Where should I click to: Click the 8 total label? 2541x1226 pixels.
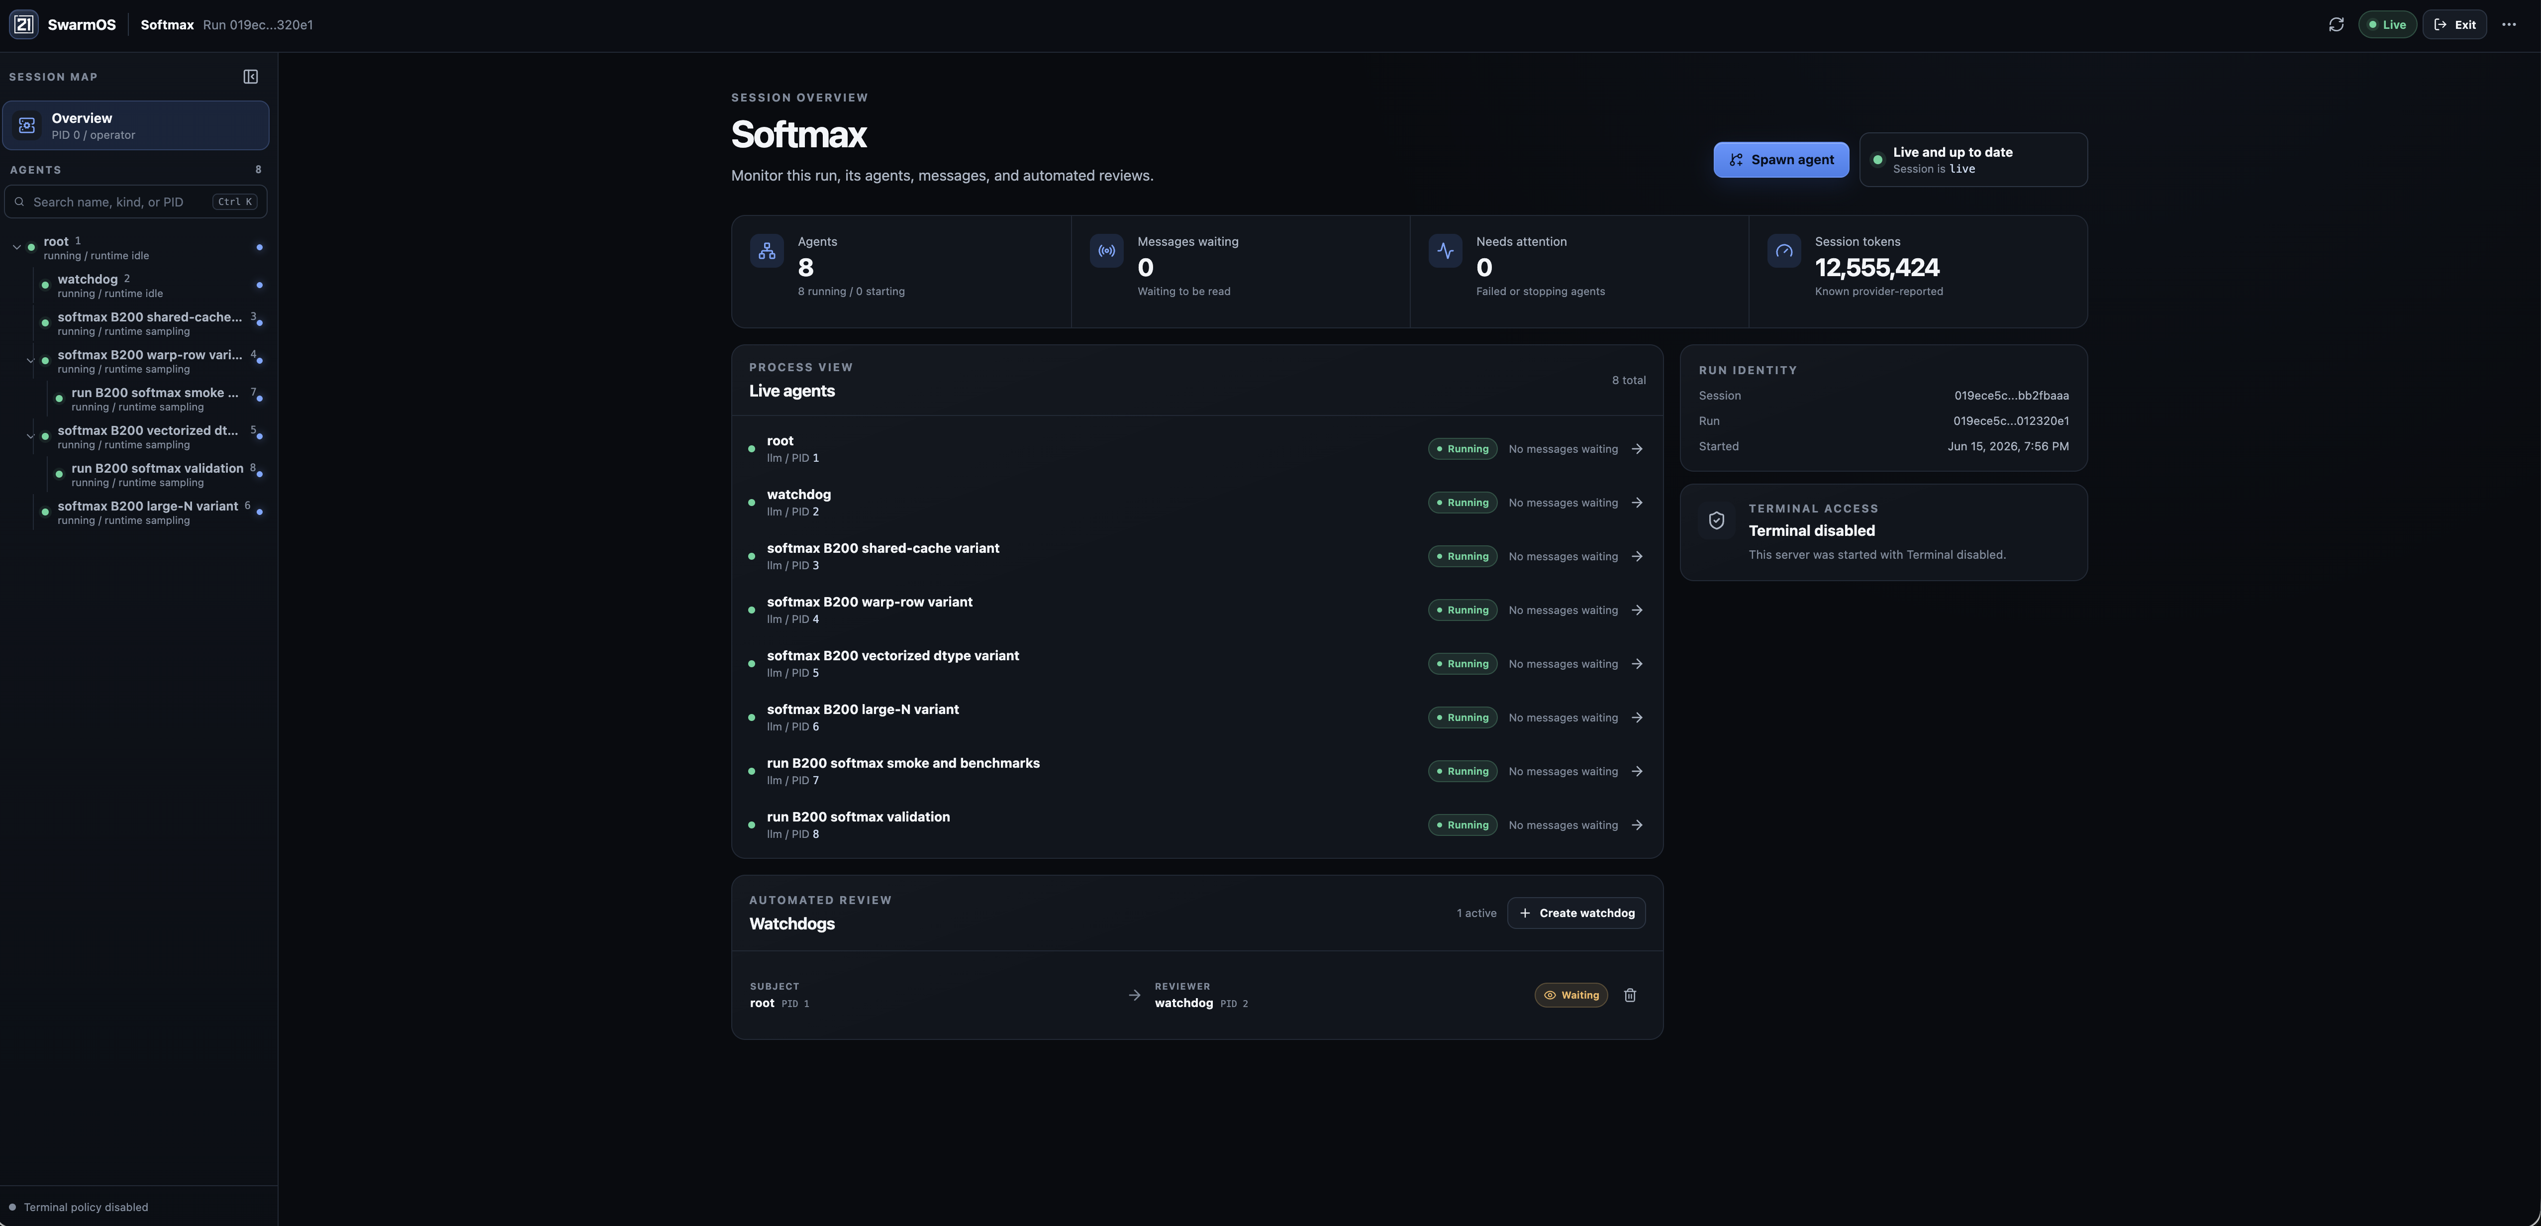pos(1629,381)
